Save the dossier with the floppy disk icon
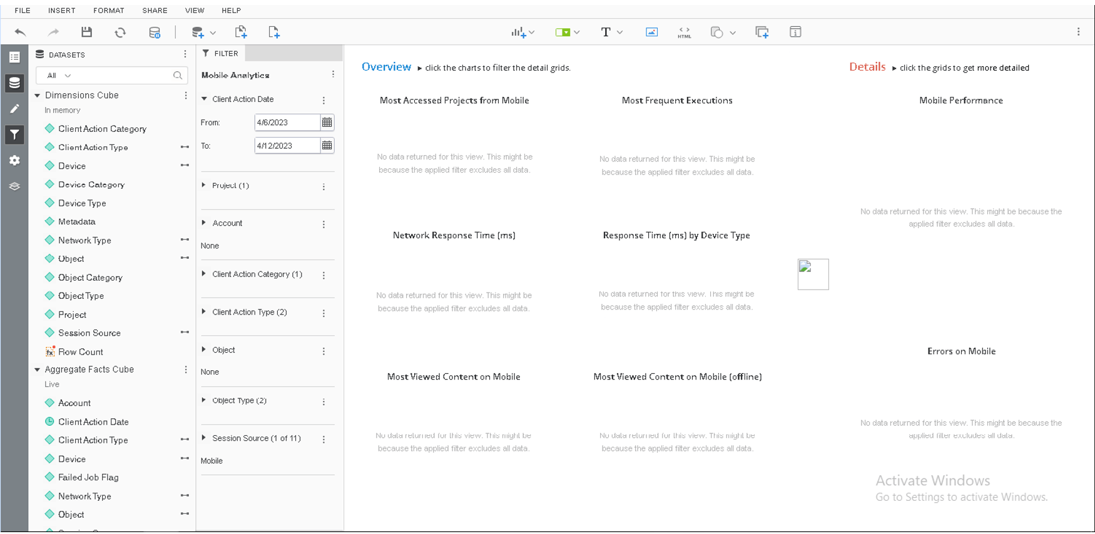Image resolution: width=1095 pixels, height=534 pixels. [86, 33]
